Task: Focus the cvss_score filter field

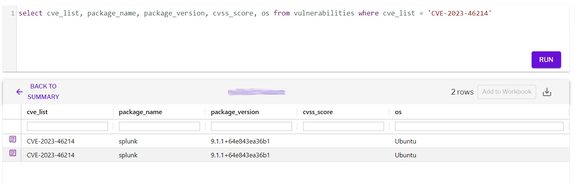Action: [344, 126]
